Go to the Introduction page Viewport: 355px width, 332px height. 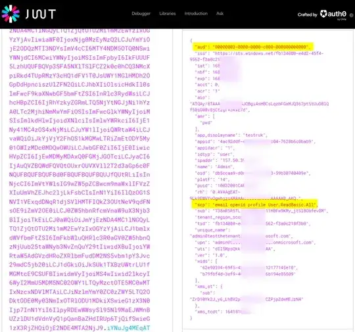196,14
